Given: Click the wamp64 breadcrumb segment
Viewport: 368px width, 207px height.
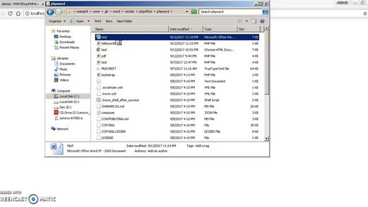Looking at the screenshot, I should click(x=82, y=11).
